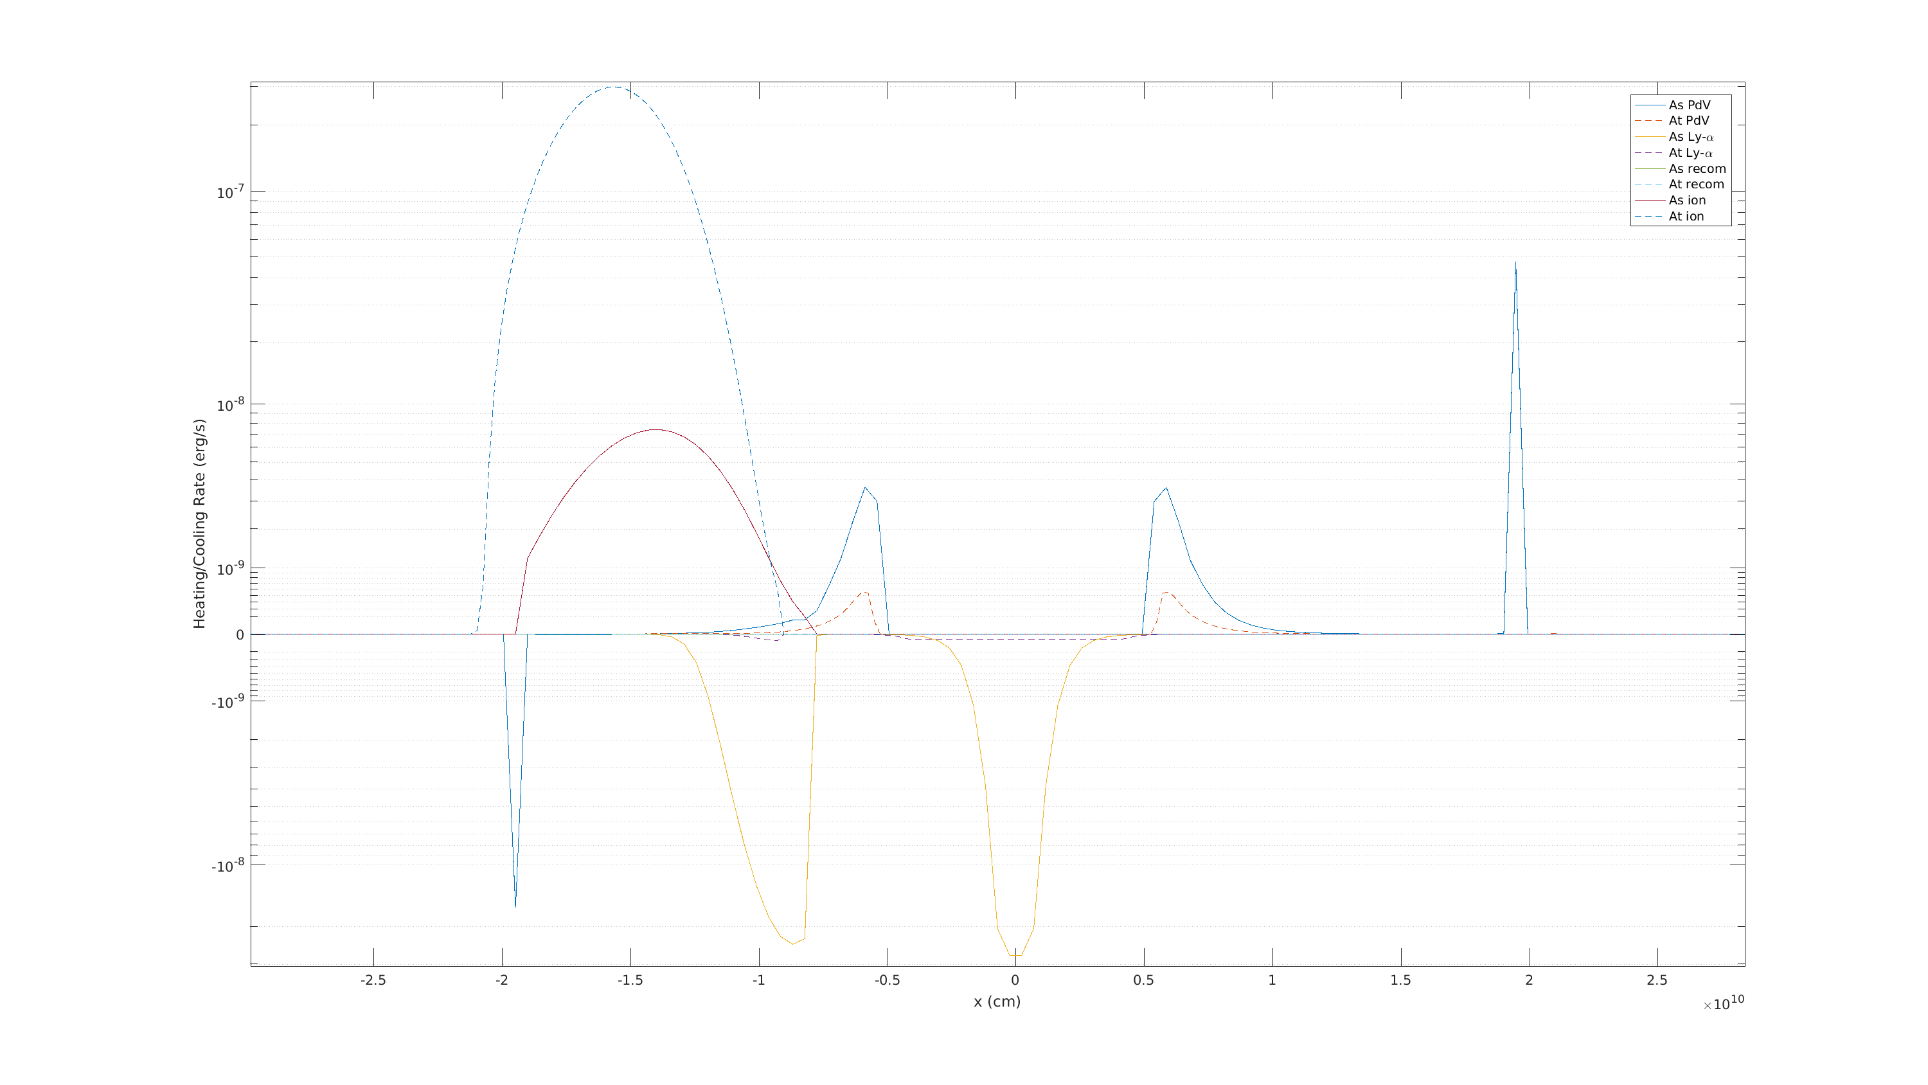Click the dashed orange PdV peak near x=-0.6
This screenshot has width=1928, height=1085.
pyautogui.click(x=865, y=593)
